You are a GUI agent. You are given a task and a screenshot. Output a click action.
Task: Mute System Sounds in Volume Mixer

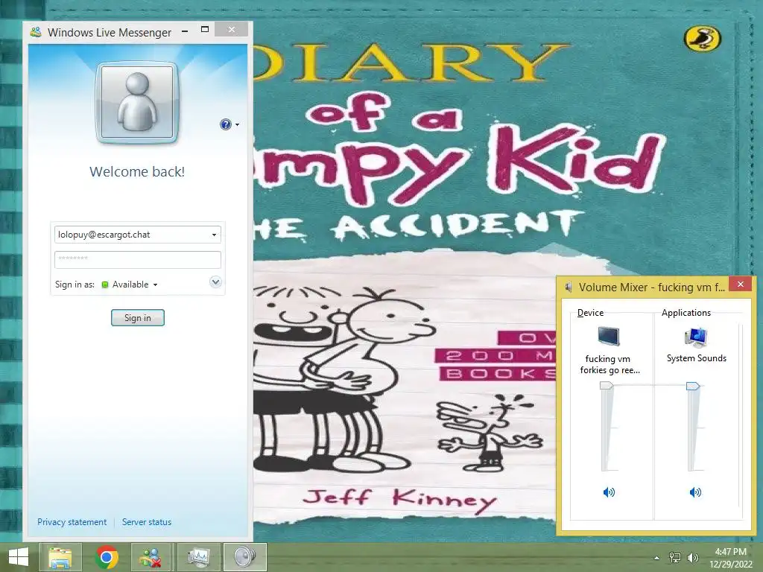click(x=695, y=492)
